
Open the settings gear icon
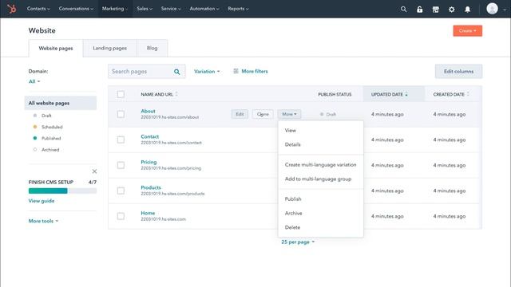coord(451,10)
